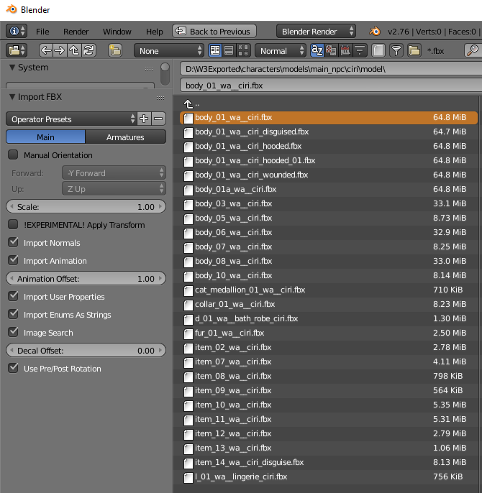The width and height of the screenshot is (482, 493).
Task: Open the file browser editor type selector
Action: tap(17, 50)
